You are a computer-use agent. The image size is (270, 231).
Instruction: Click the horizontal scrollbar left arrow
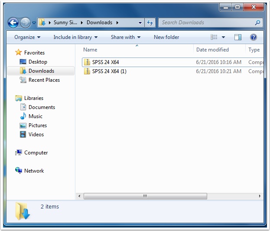pyautogui.click(x=79, y=196)
